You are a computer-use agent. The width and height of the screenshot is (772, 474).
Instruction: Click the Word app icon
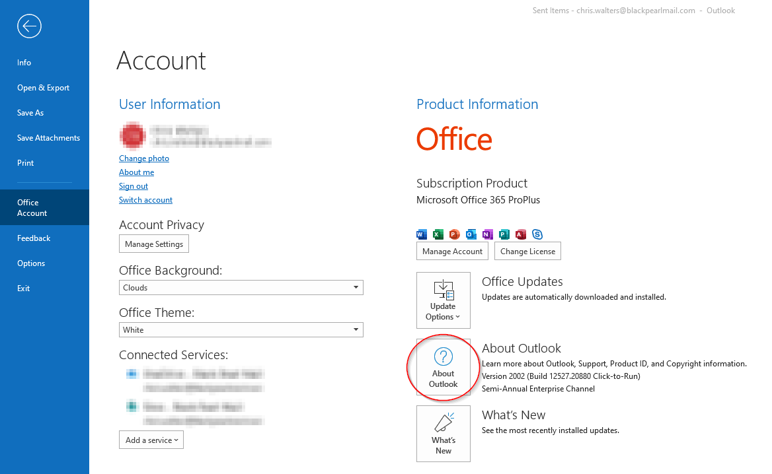click(x=422, y=234)
